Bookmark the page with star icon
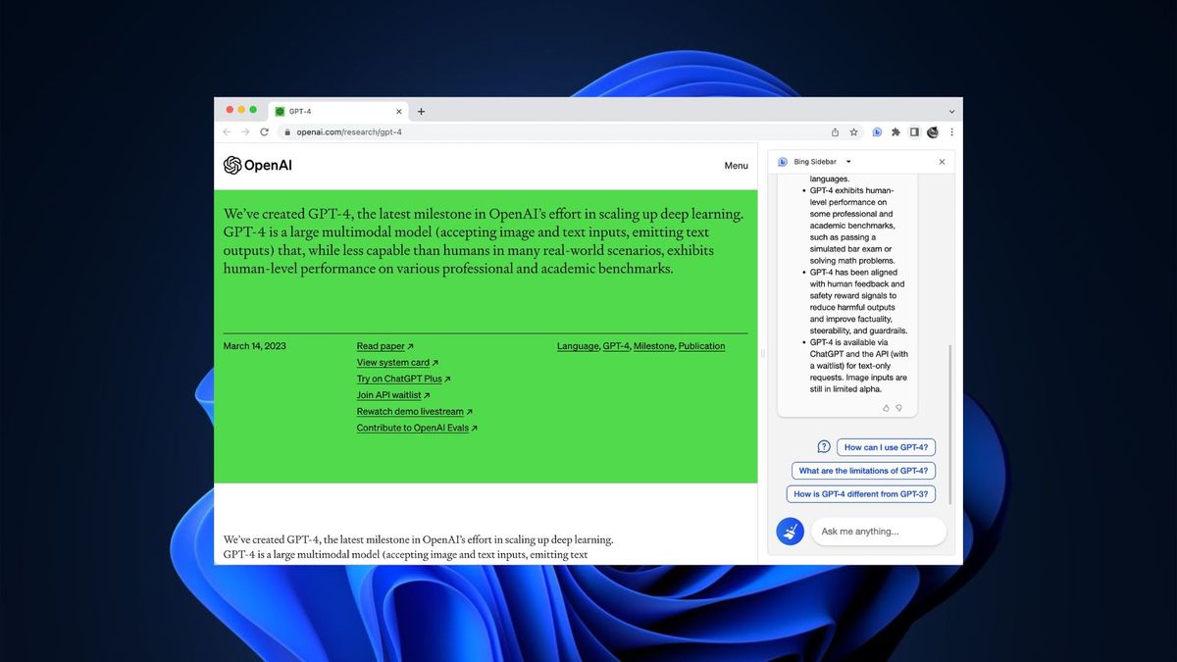The width and height of the screenshot is (1177, 662). (x=853, y=132)
